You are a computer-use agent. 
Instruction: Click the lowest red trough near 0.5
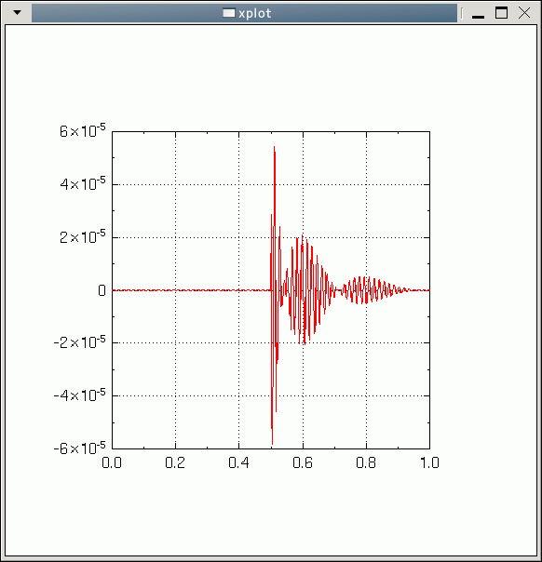tap(272, 442)
